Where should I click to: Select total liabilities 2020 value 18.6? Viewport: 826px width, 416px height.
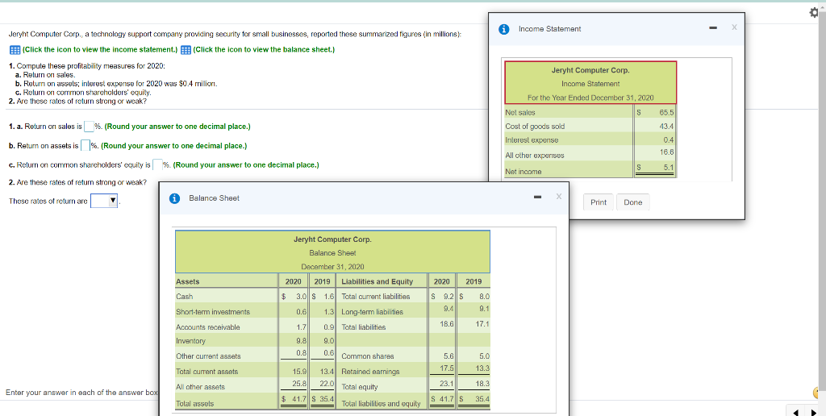[x=447, y=324]
